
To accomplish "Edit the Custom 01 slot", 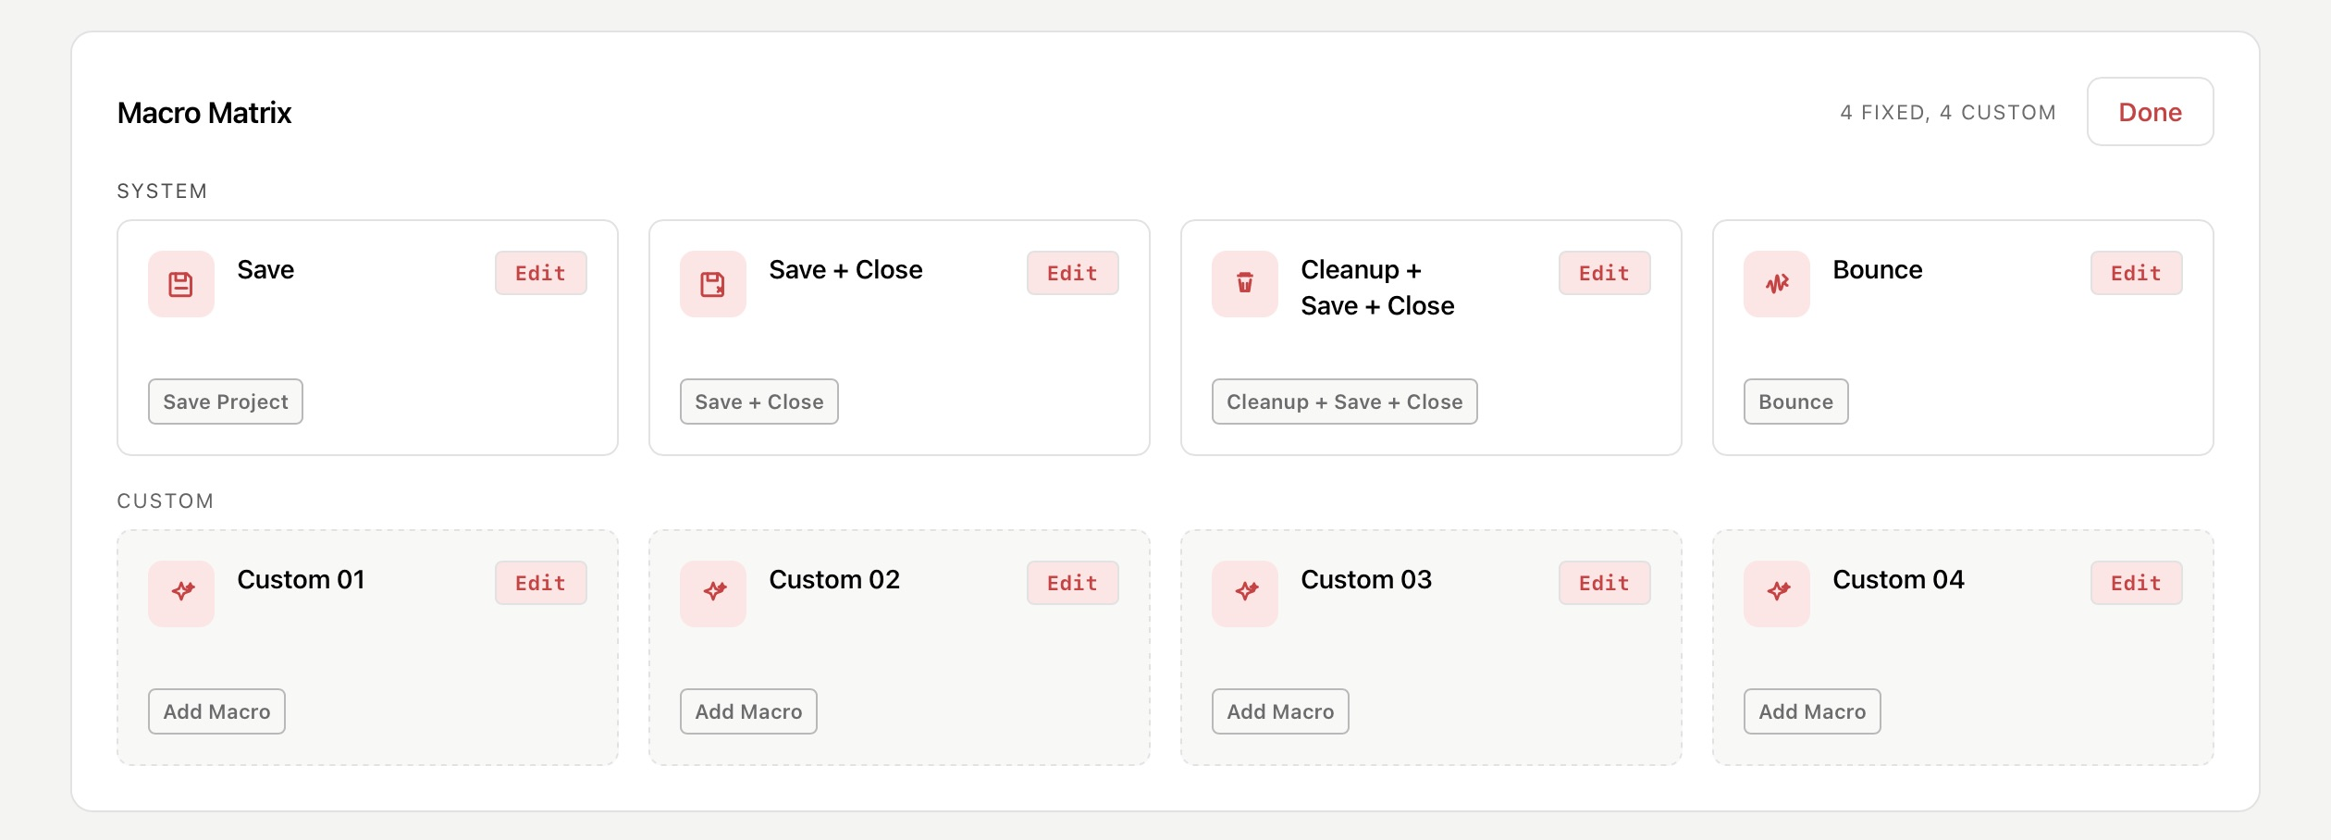I will pos(541,583).
